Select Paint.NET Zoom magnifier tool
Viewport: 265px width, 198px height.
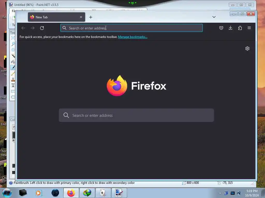tap(13, 44)
